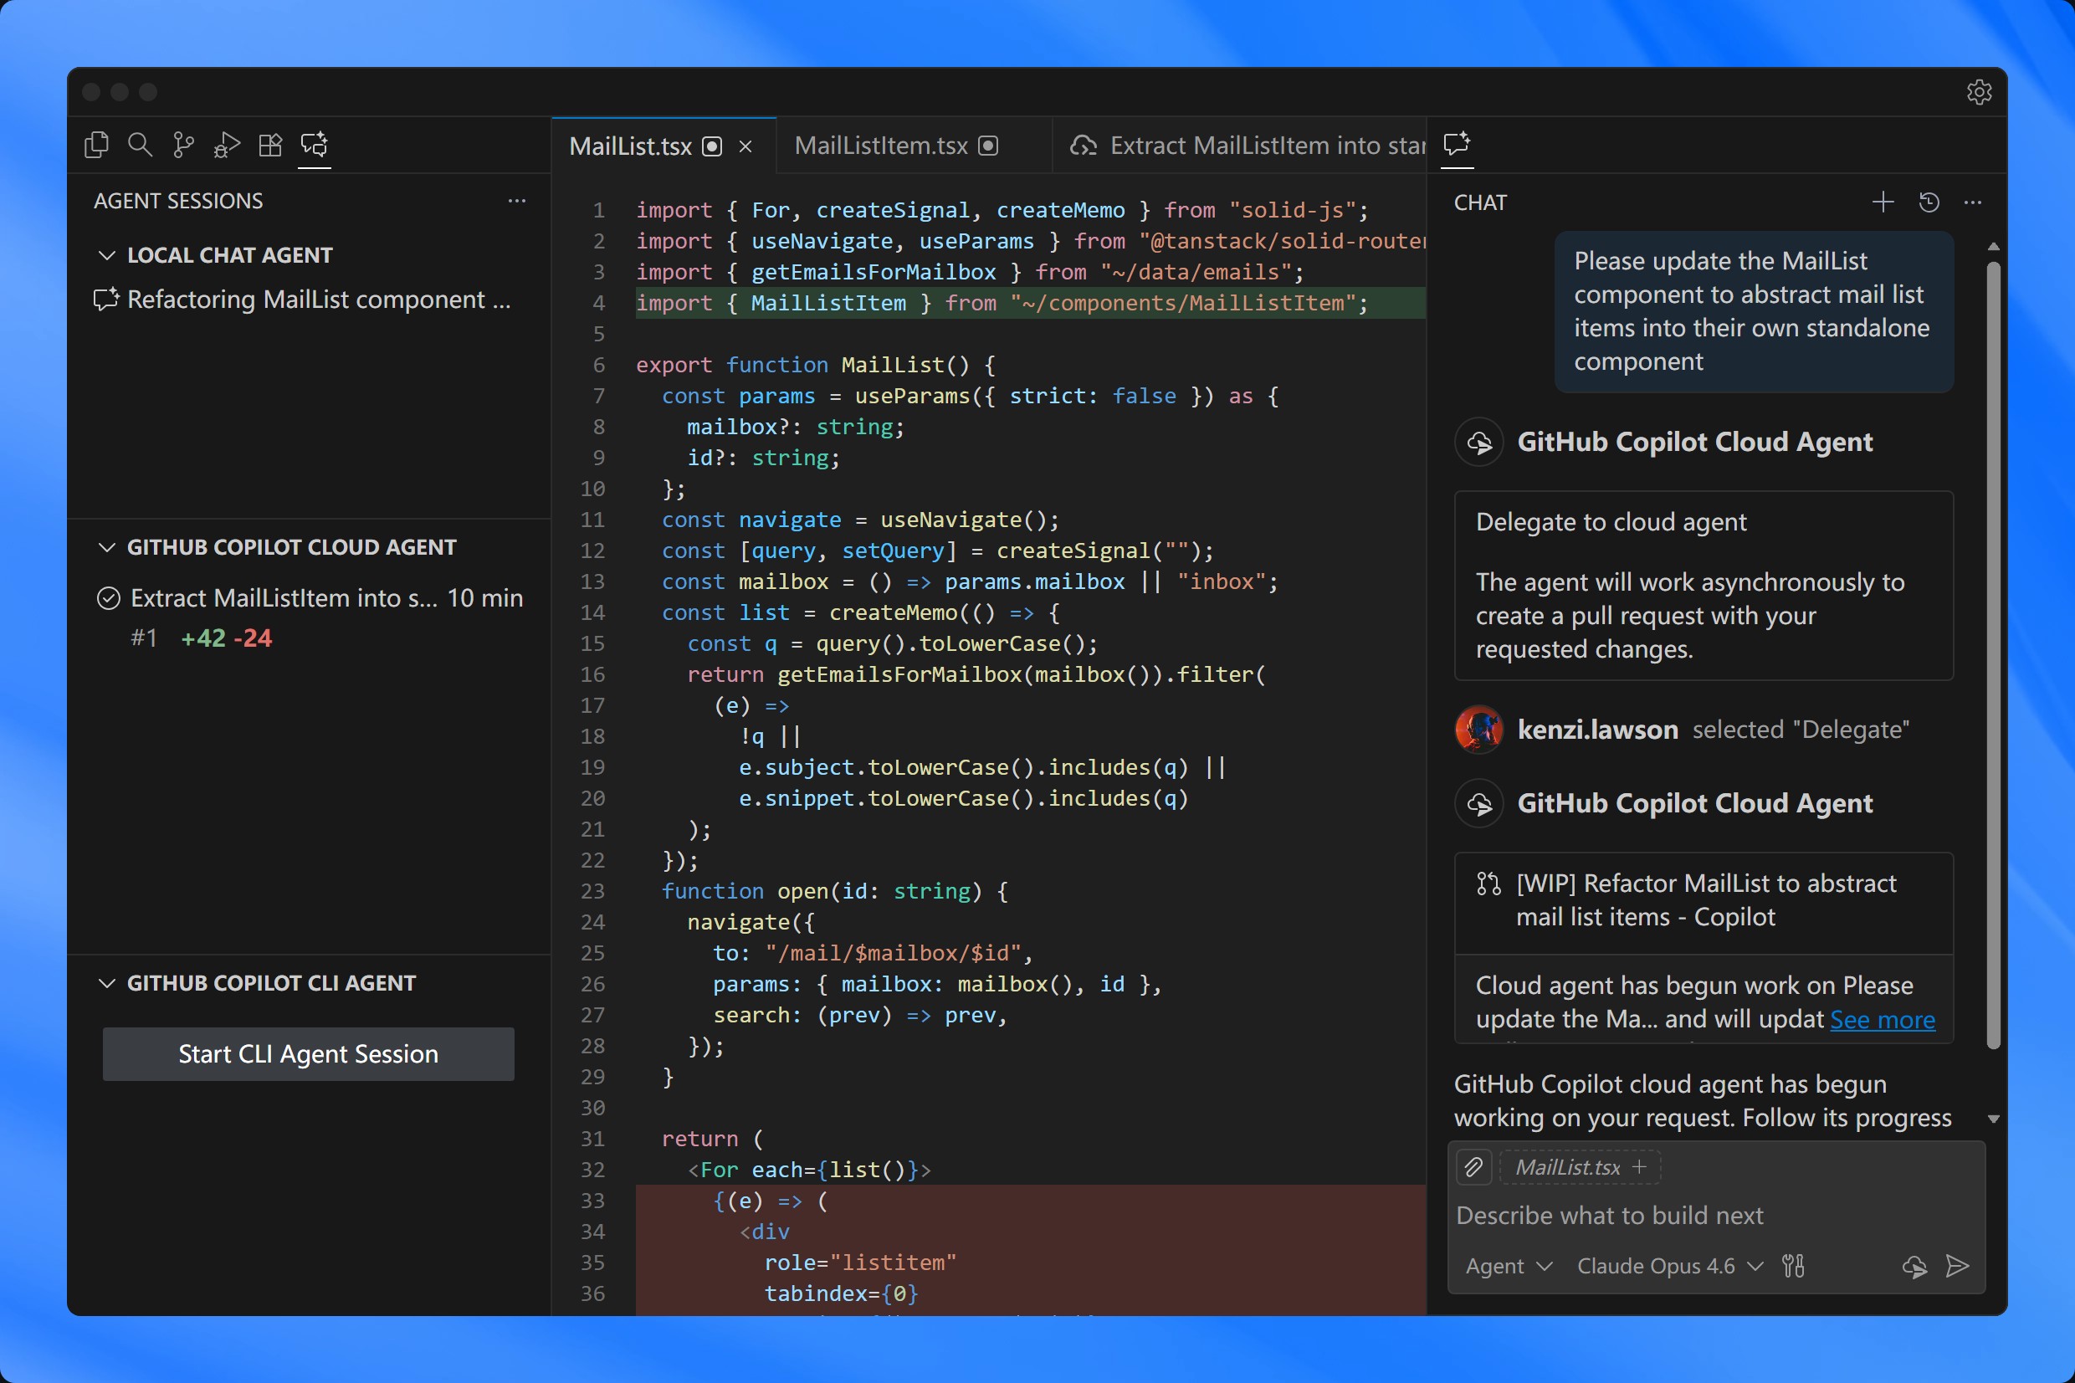Viewport: 2075px width, 1383px height.
Task: Open the Claude Opus 4.6 model dropdown
Action: (1669, 1266)
